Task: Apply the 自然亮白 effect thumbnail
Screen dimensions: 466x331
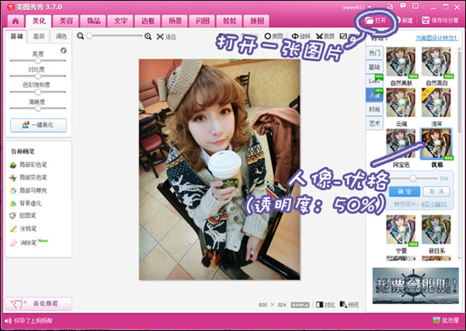Action: click(x=436, y=62)
